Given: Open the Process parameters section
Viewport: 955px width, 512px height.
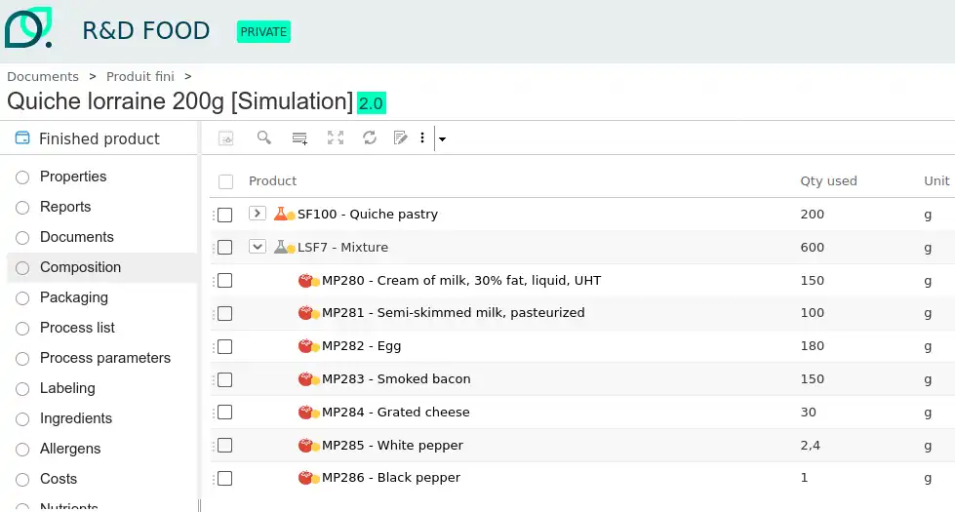Looking at the screenshot, I should coord(105,358).
